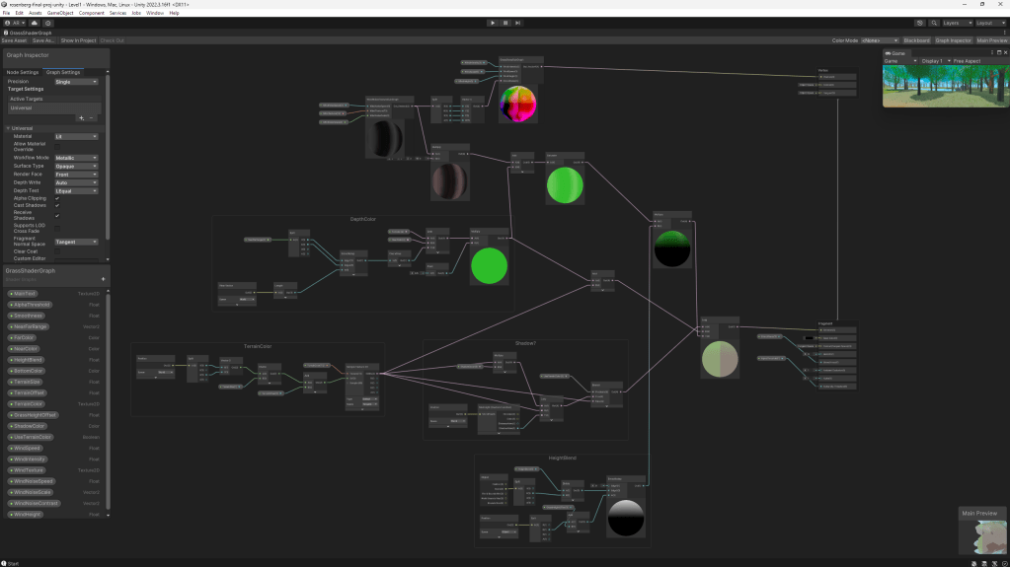This screenshot has width=1010, height=567.
Task: Open the GameObject menu
Action: (x=61, y=13)
